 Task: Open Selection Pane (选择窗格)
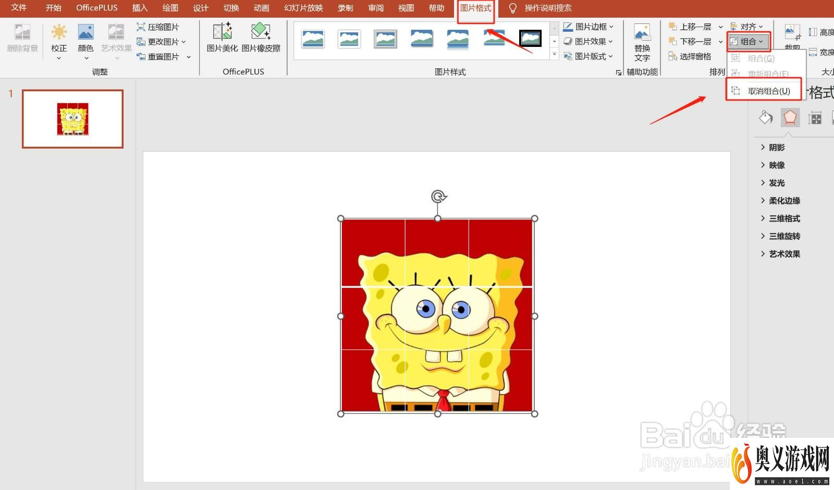690,56
